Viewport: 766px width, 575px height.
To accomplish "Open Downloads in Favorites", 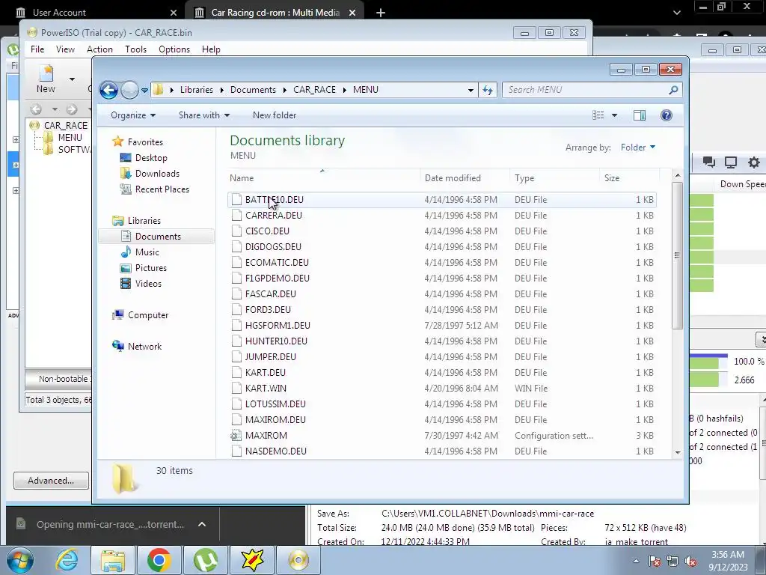I will (157, 174).
